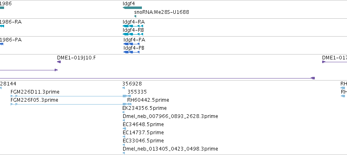Click the RH60442.5prime label
Image resolution: width=347 pixels, height=155 pixels.
148,100
